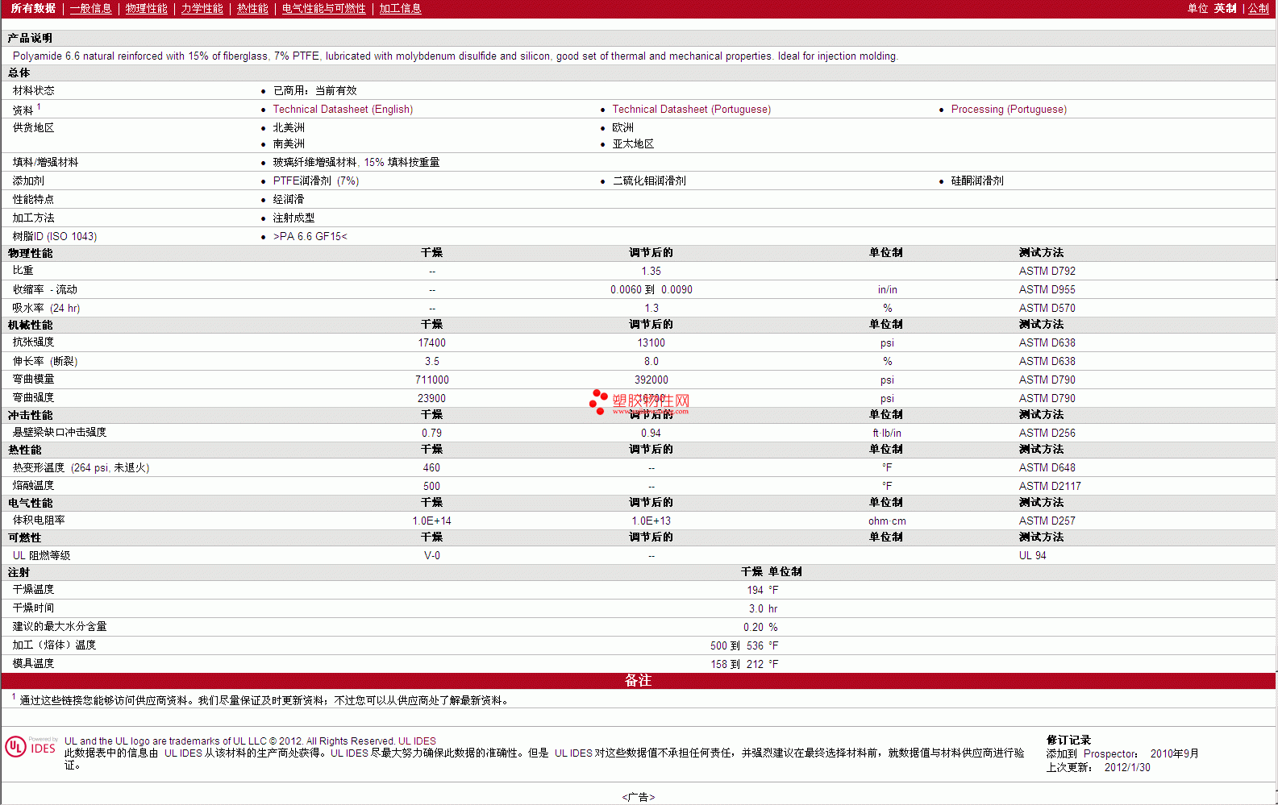Image resolution: width=1278 pixels, height=805 pixels.
Task: Click the 弯曲强度 dry value 23900
Action: (x=431, y=398)
